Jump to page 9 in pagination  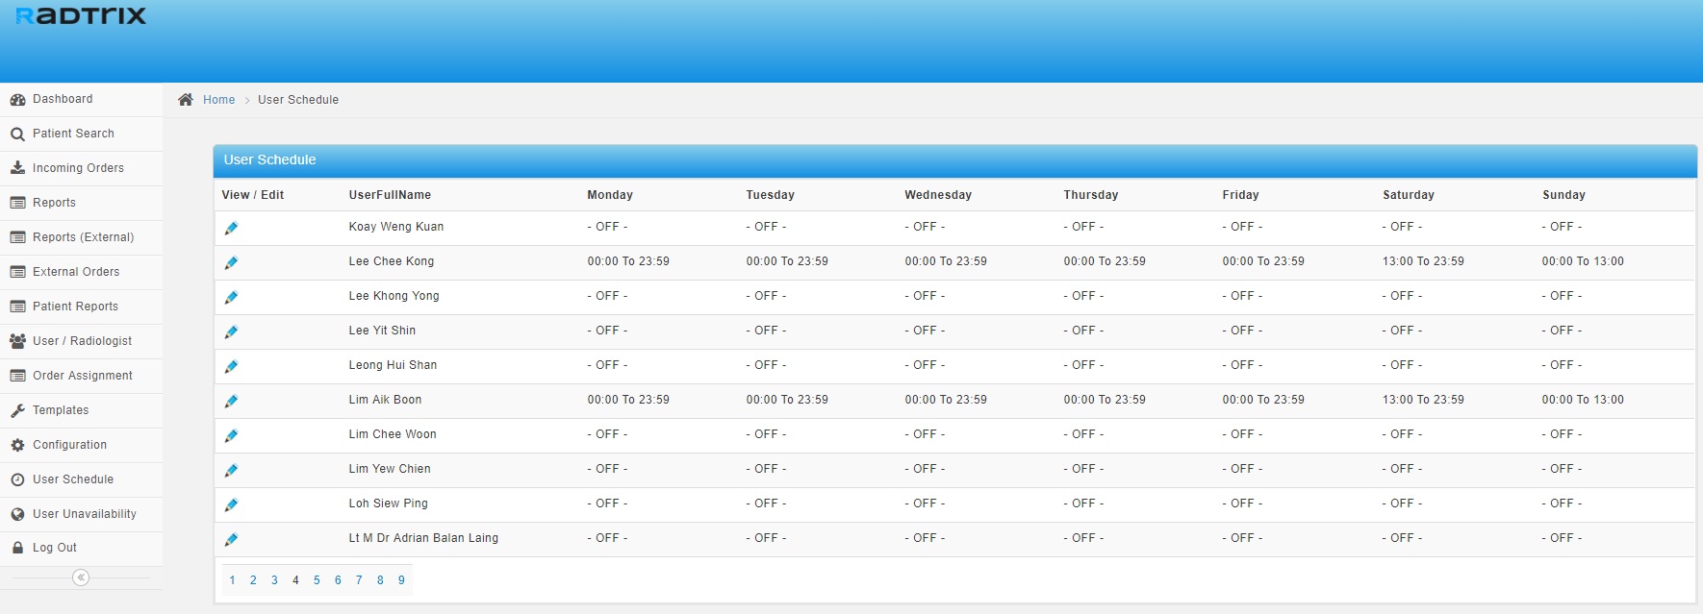[401, 580]
